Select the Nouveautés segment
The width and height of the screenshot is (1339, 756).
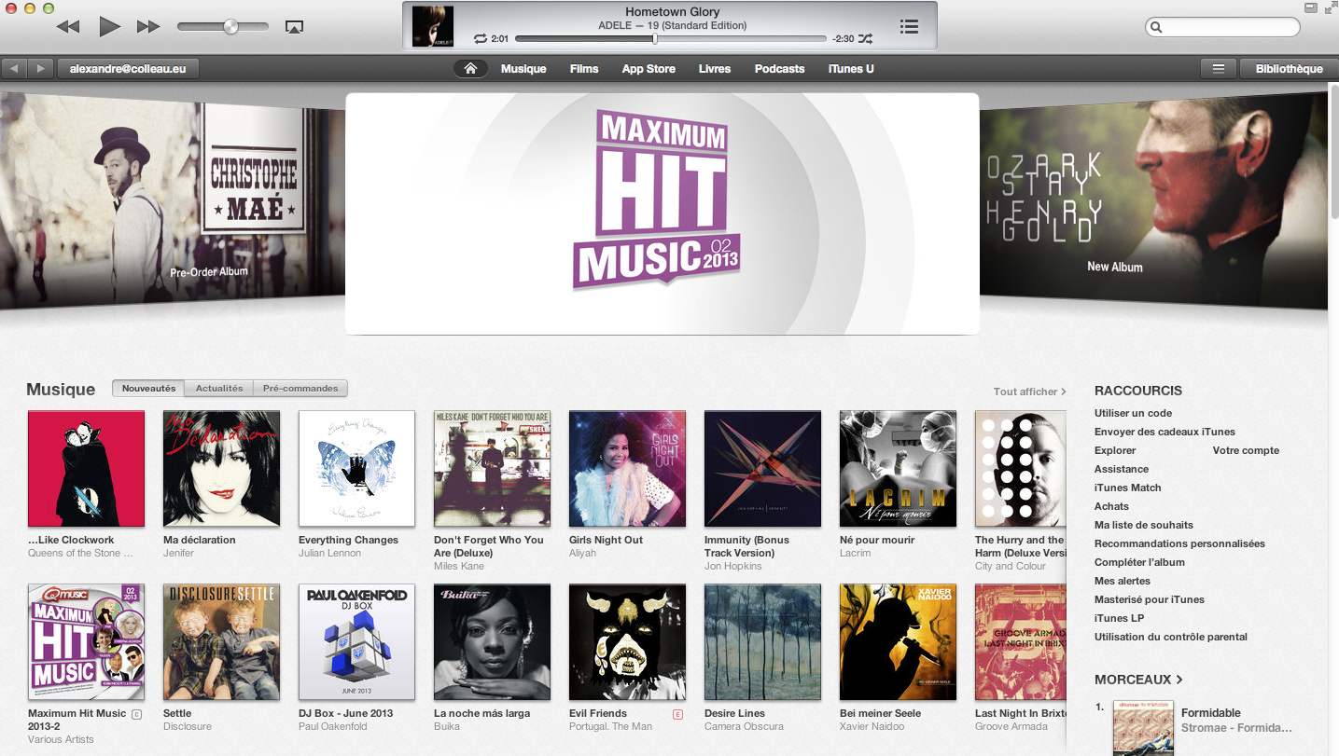[x=148, y=389]
